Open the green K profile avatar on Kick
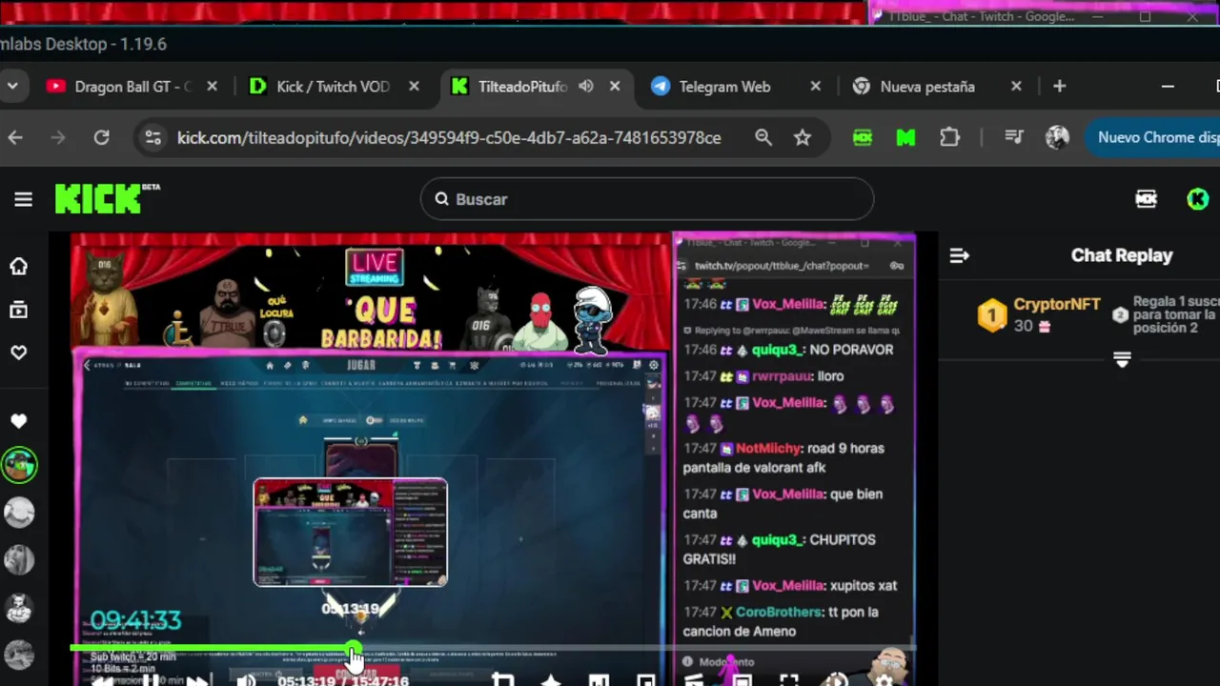Viewport: 1220px width, 686px height. [x=1198, y=199]
